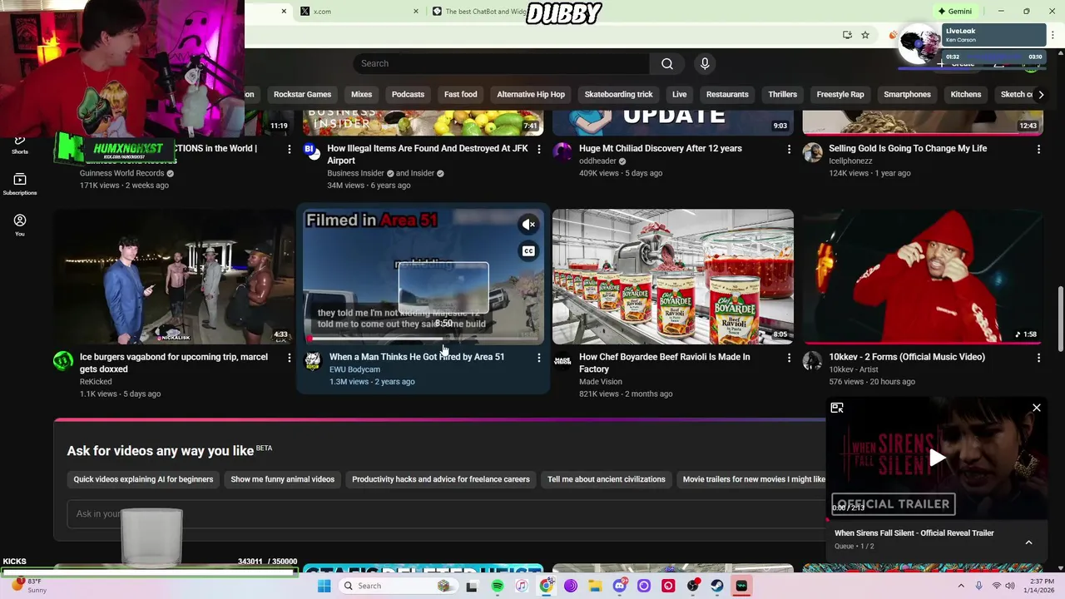Select the Smartphones chip

[907, 94]
